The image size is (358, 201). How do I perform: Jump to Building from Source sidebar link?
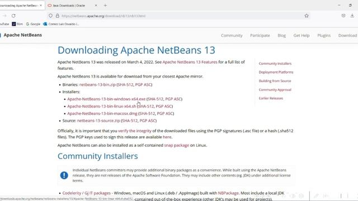(x=275, y=81)
